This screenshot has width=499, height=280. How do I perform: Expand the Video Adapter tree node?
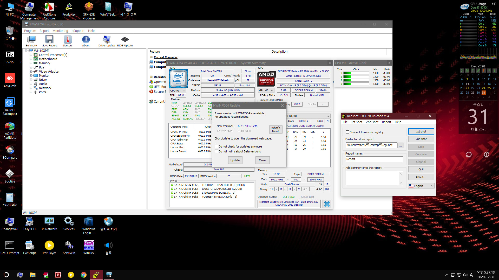click(31, 72)
